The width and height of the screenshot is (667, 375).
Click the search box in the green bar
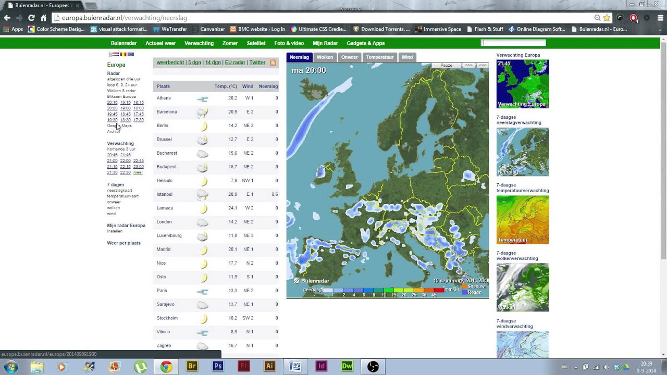513,43
